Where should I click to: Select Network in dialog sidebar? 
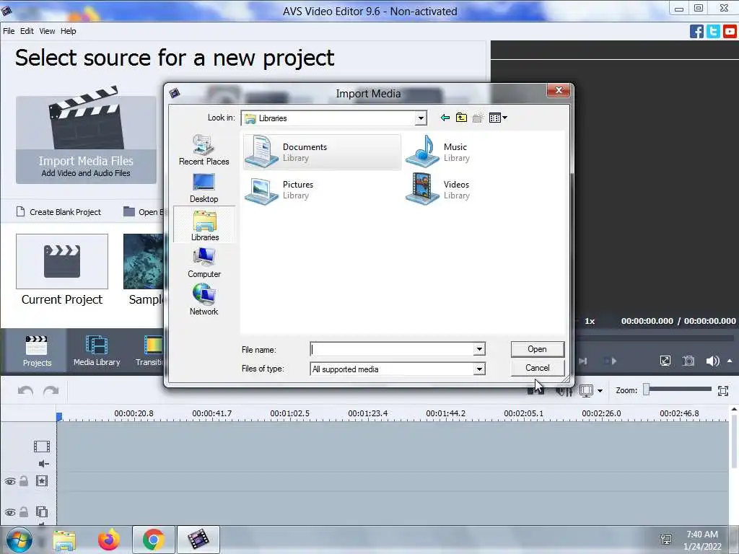[204, 299]
